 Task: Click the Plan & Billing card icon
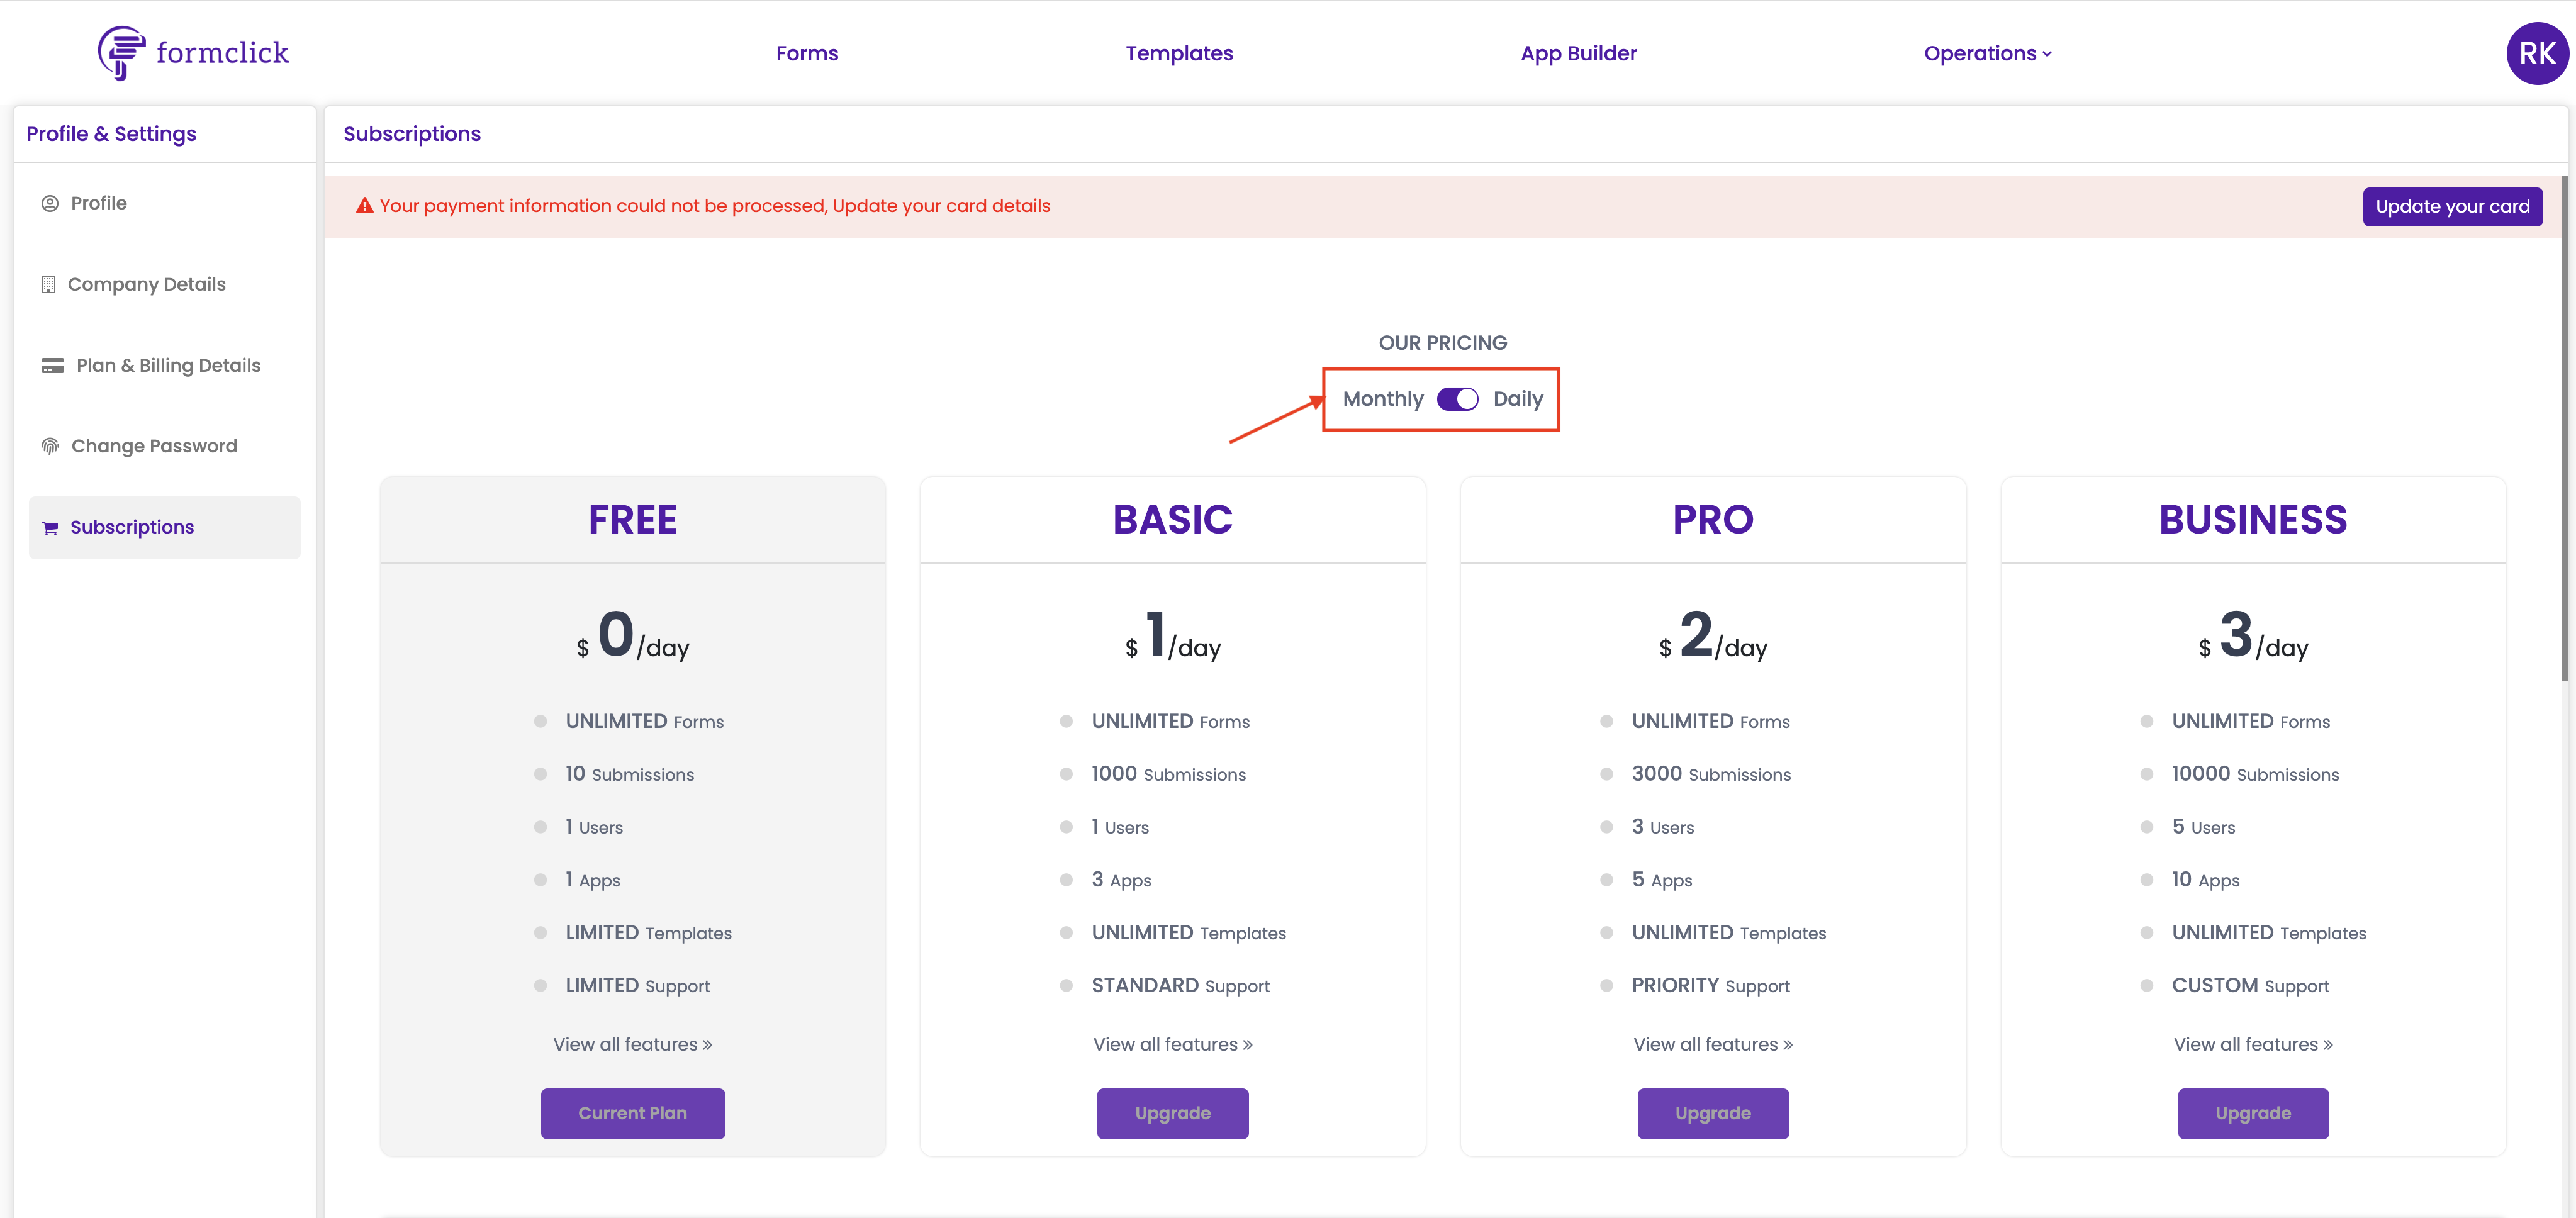(52, 365)
